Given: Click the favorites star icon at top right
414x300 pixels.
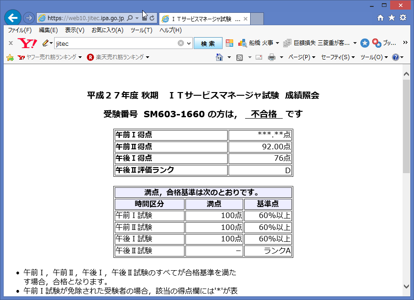Looking at the screenshot, I should click(x=392, y=17).
